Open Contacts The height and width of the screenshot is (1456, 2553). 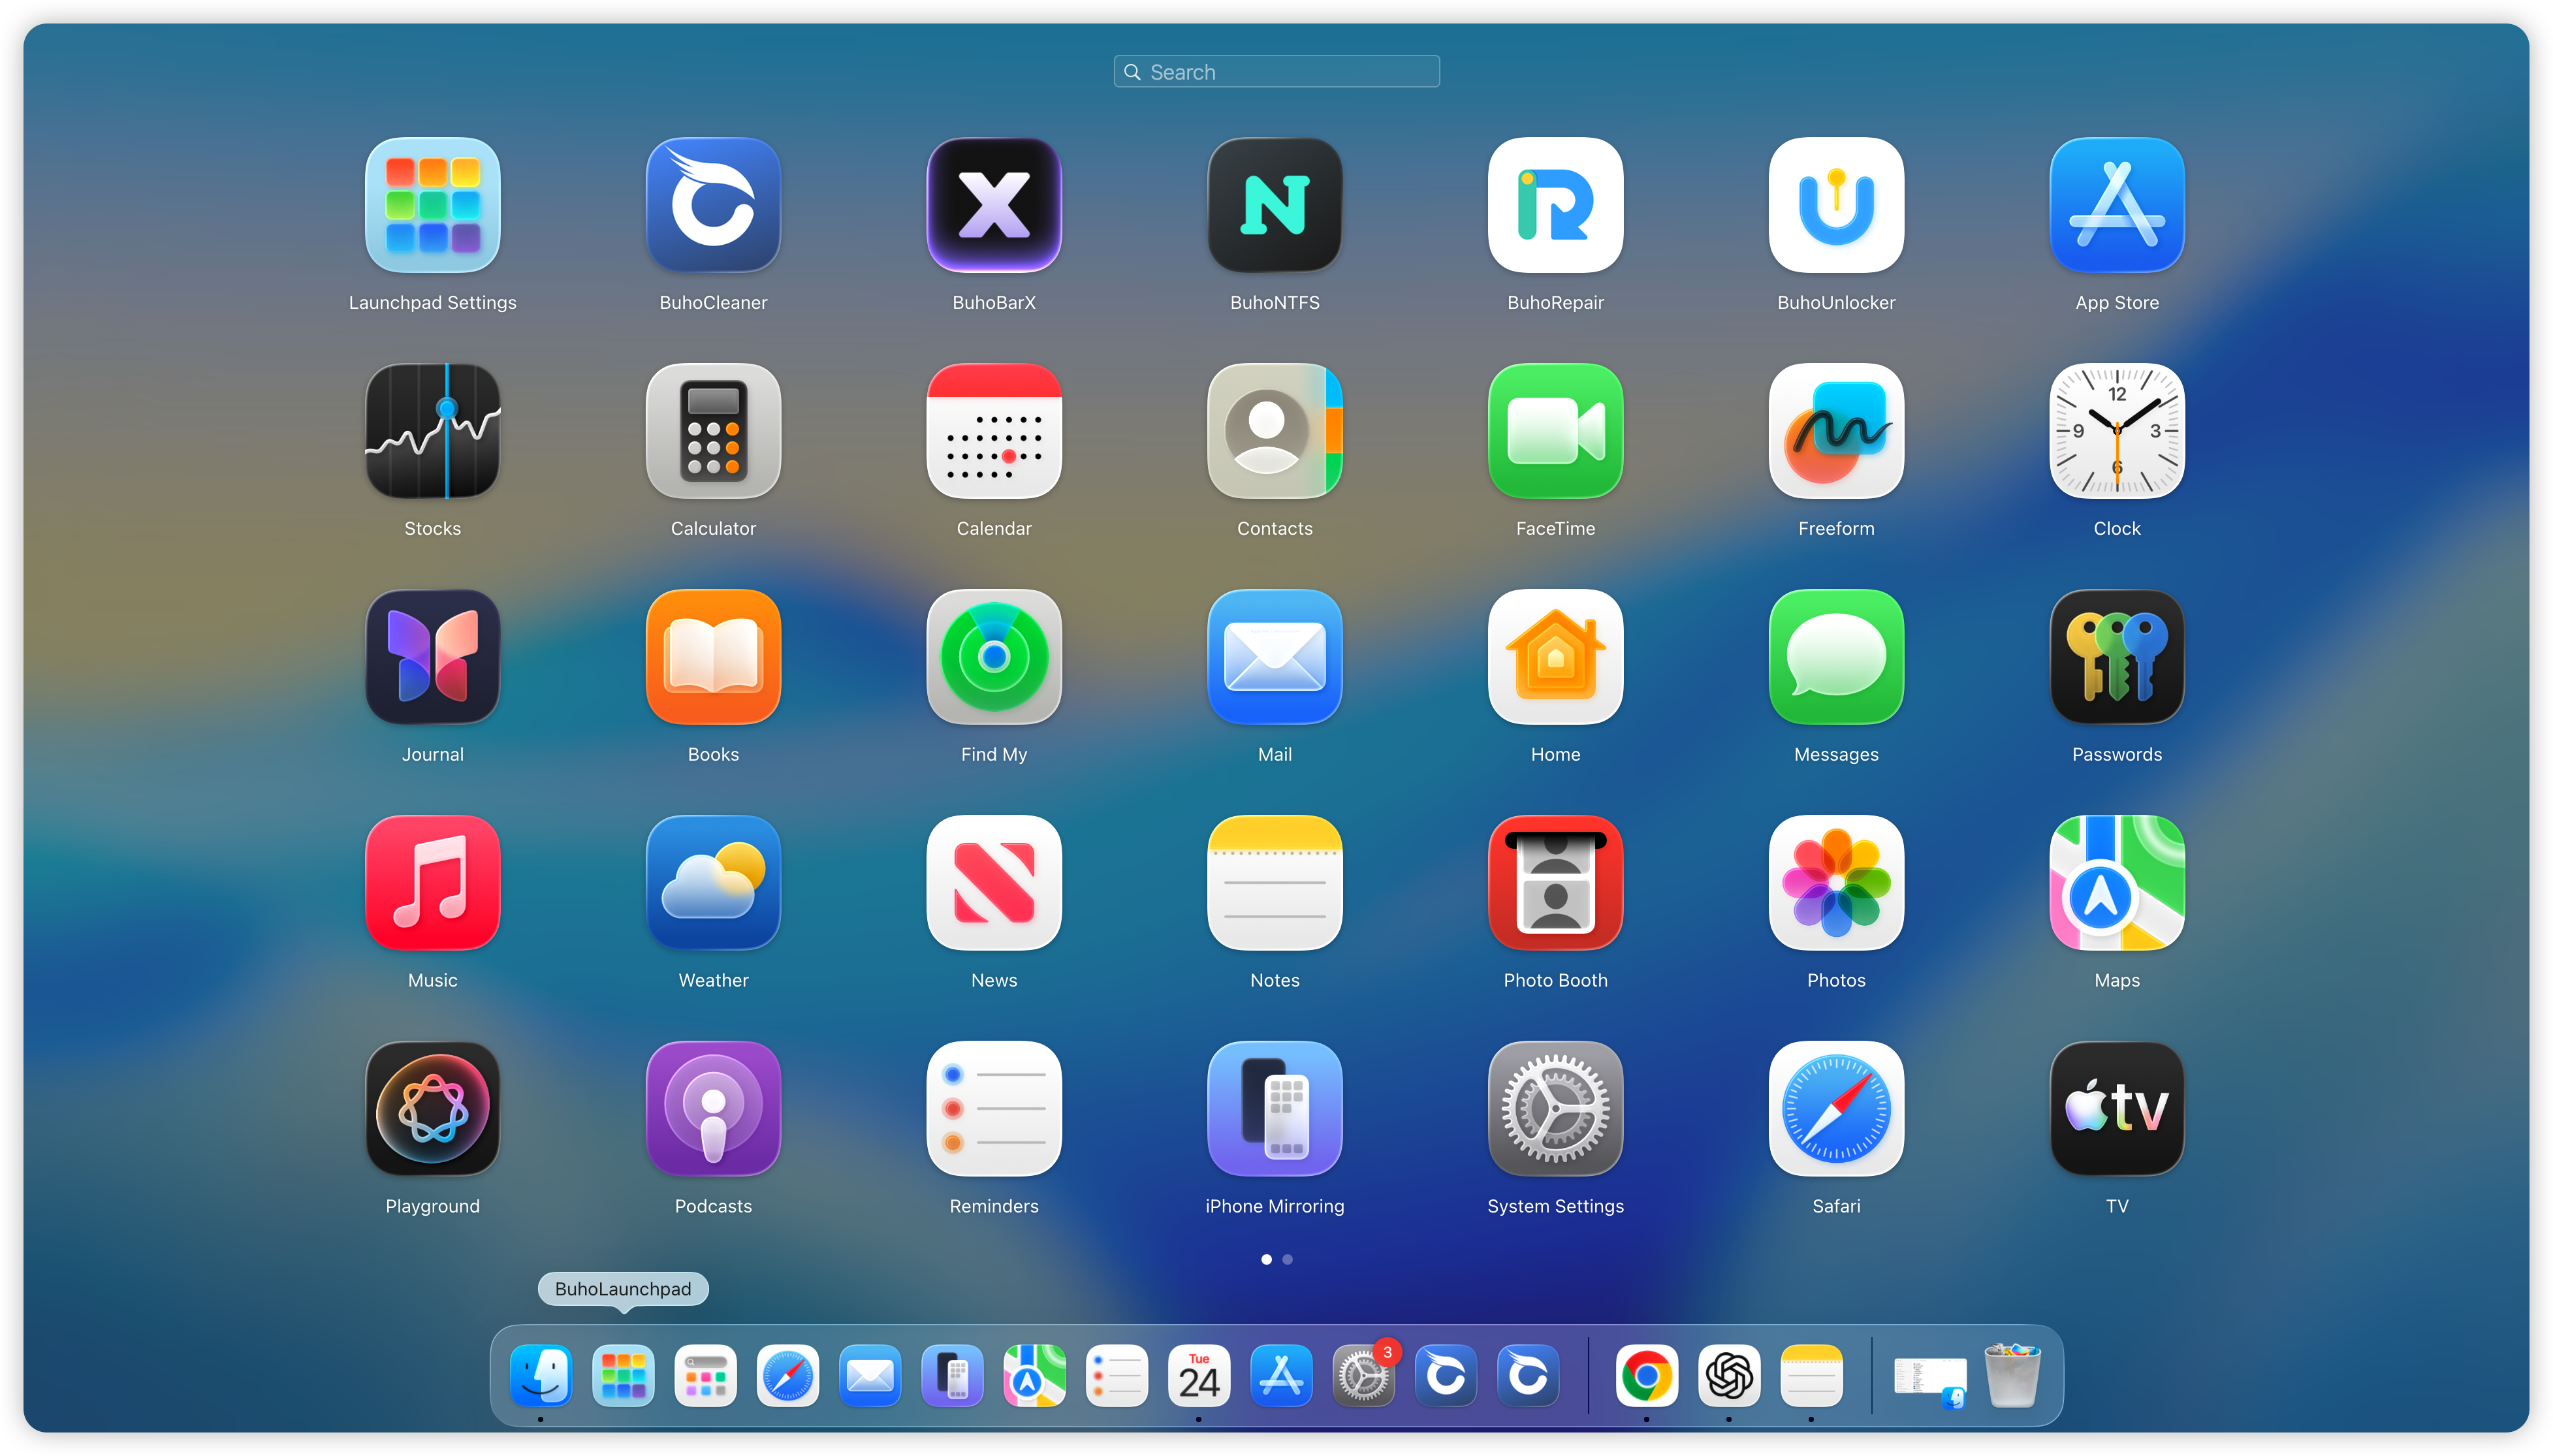point(1275,431)
